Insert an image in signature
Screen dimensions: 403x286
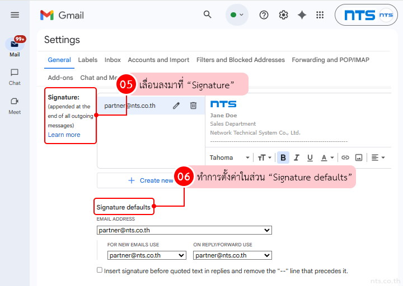[359, 158]
